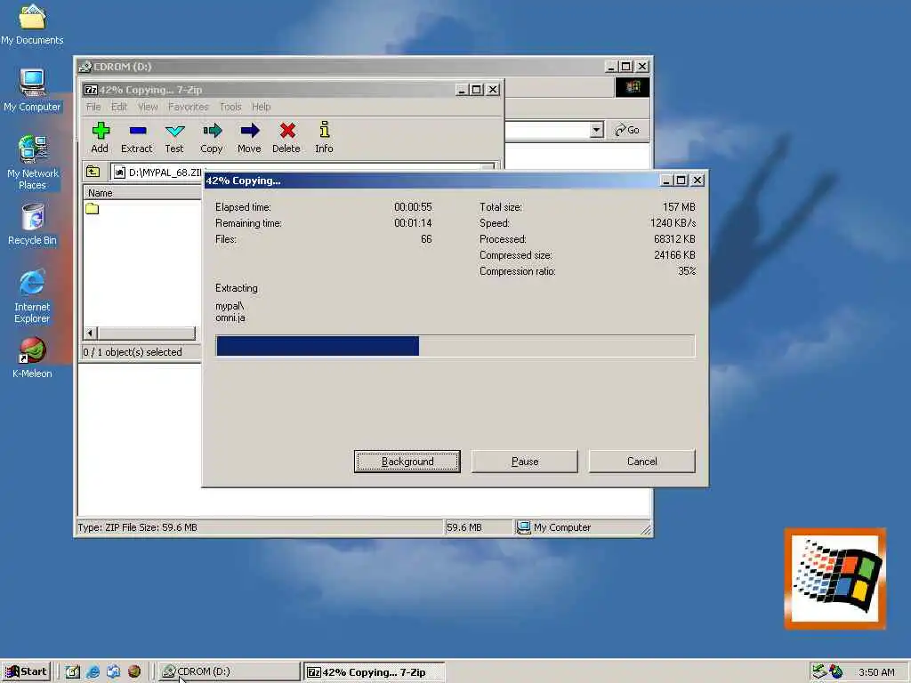
Task: Click the Test toolbar icon in 7-Zip
Action: click(x=174, y=138)
